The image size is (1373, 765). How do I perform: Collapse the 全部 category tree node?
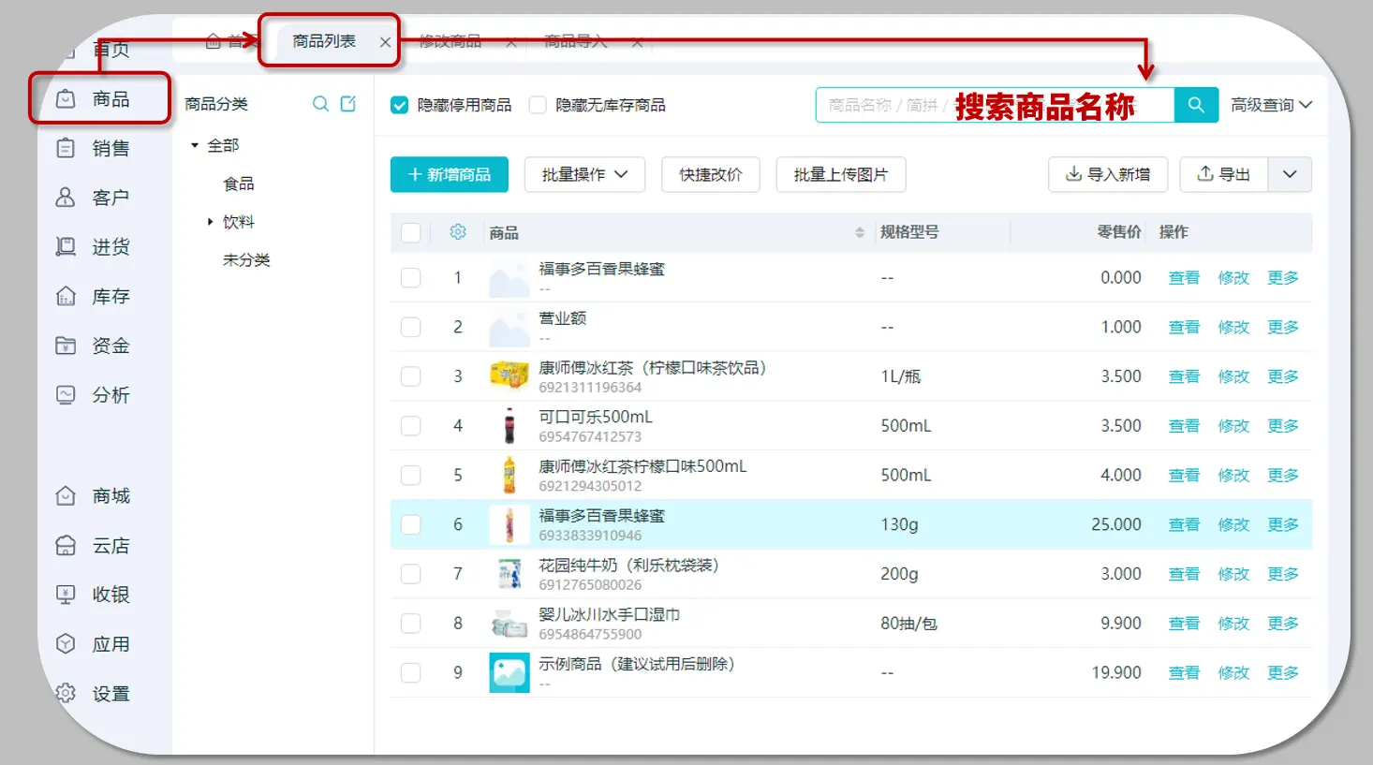[x=195, y=145]
